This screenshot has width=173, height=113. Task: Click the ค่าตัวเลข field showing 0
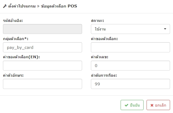click(130, 66)
